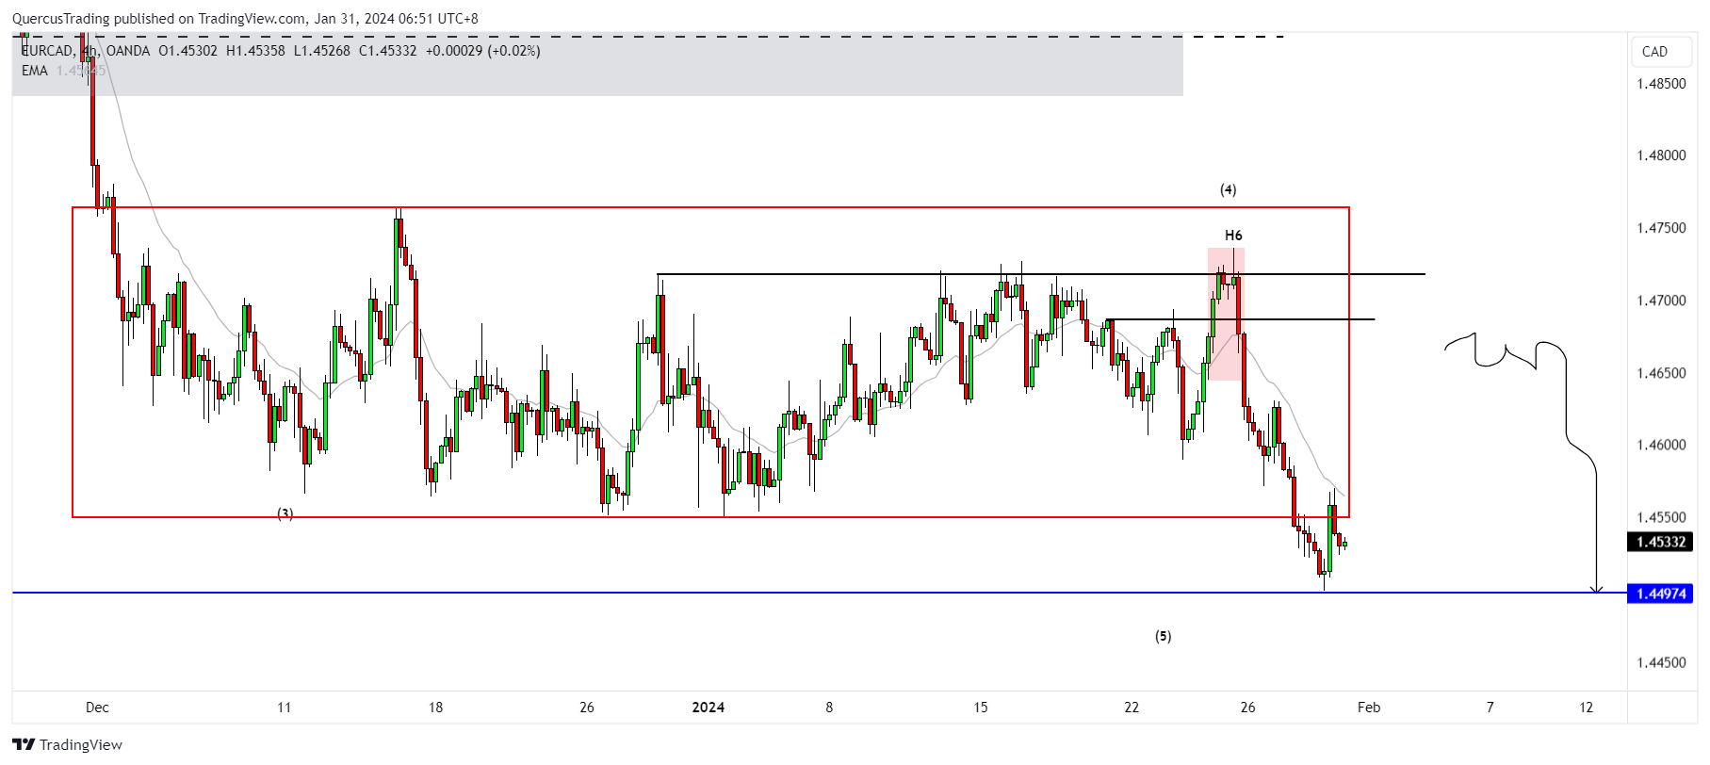
Task: Click the (5) wave label
Action: [1164, 636]
